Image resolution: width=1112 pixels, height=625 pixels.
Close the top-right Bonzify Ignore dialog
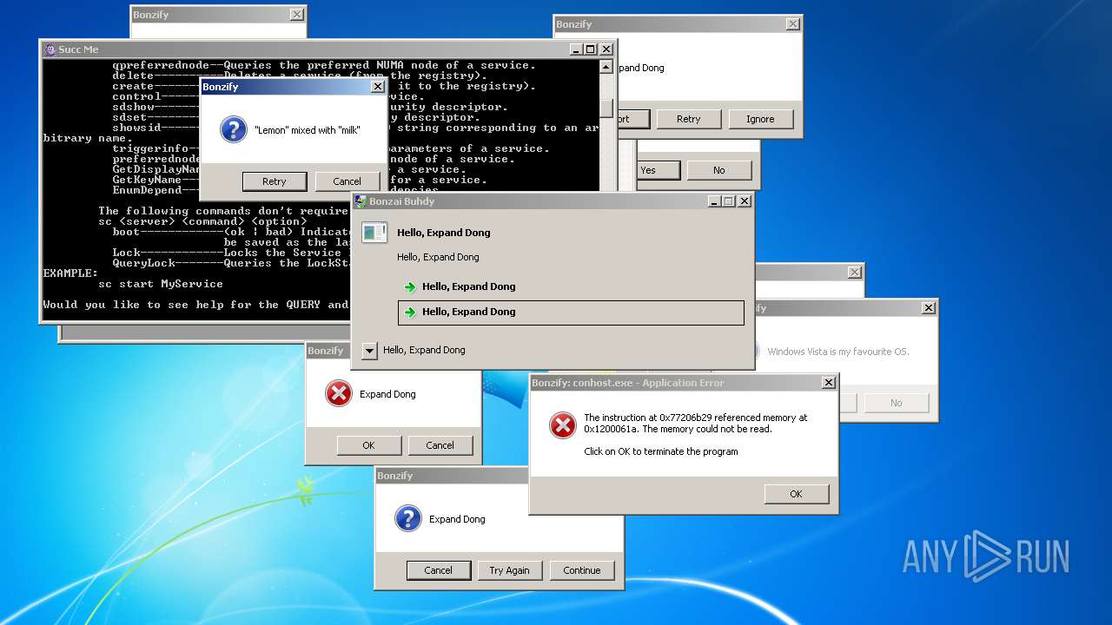click(793, 24)
